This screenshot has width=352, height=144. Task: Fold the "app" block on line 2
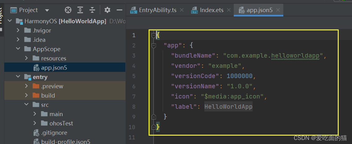pos(154,46)
